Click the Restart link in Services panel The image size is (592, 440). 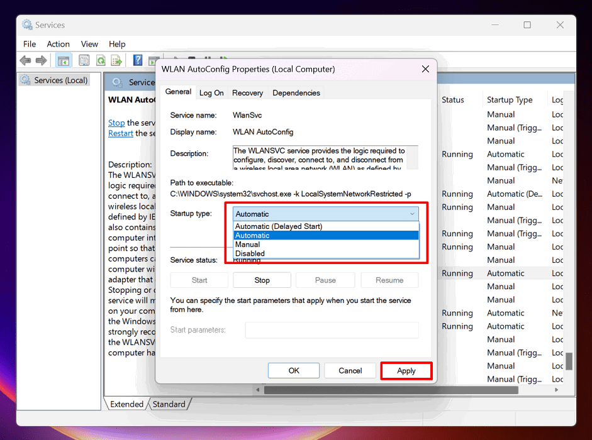click(120, 133)
